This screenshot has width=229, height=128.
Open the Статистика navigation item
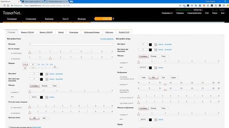coord(31,19)
